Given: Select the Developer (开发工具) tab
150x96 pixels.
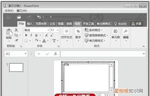Looking at the screenshot, I should pyautogui.click(x=88, y=24).
